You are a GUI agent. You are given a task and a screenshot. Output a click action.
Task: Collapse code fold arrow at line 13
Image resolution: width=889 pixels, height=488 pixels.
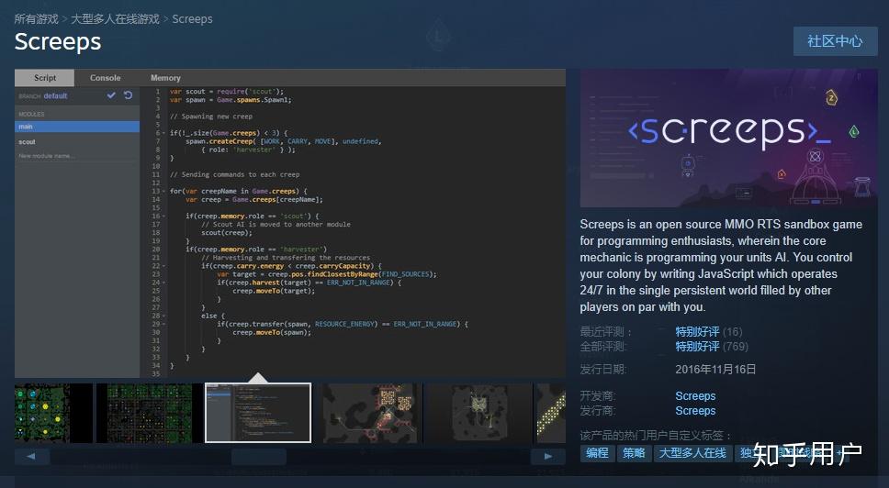(165, 192)
